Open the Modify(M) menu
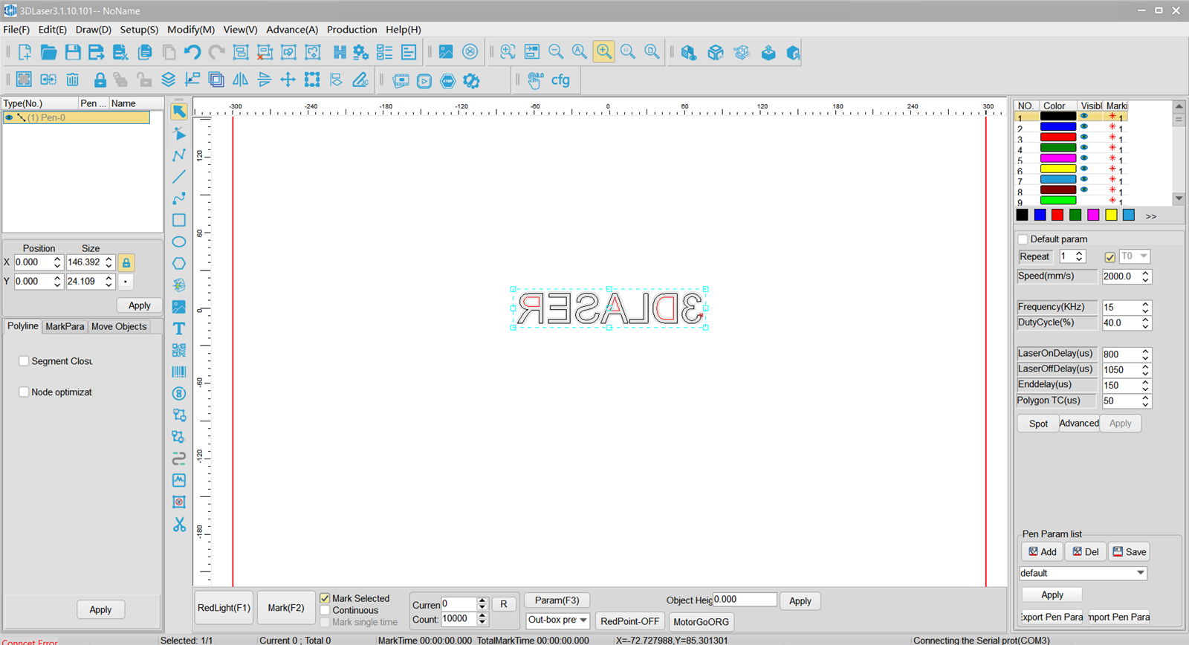Screen dimensions: 1189x645 [x=191, y=30]
